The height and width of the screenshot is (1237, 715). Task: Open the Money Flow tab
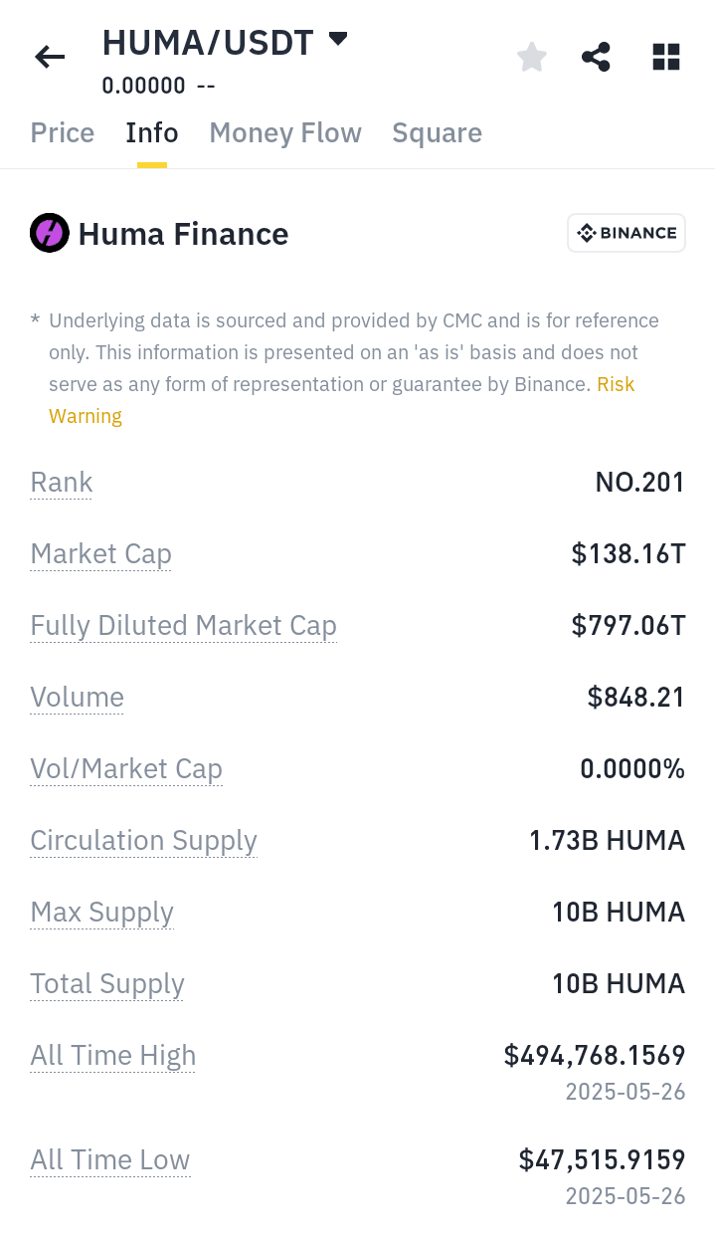coord(284,132)
